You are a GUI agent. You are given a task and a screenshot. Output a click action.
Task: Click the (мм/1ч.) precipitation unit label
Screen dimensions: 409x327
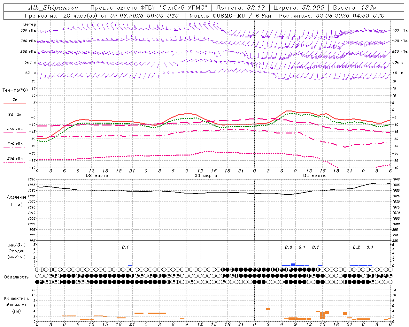coord(16,257)
